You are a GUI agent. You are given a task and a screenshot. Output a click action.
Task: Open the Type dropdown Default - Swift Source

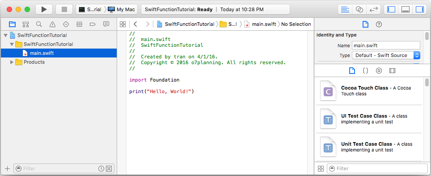(386, 55)
